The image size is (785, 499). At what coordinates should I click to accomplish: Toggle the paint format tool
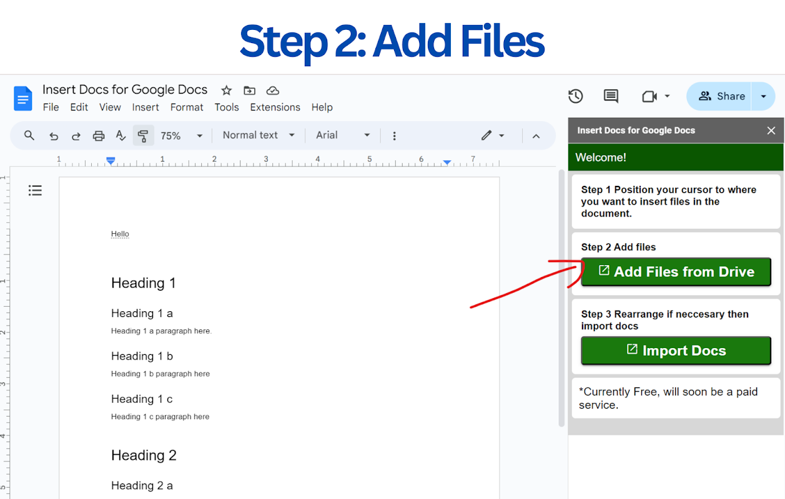pos(143,135)
